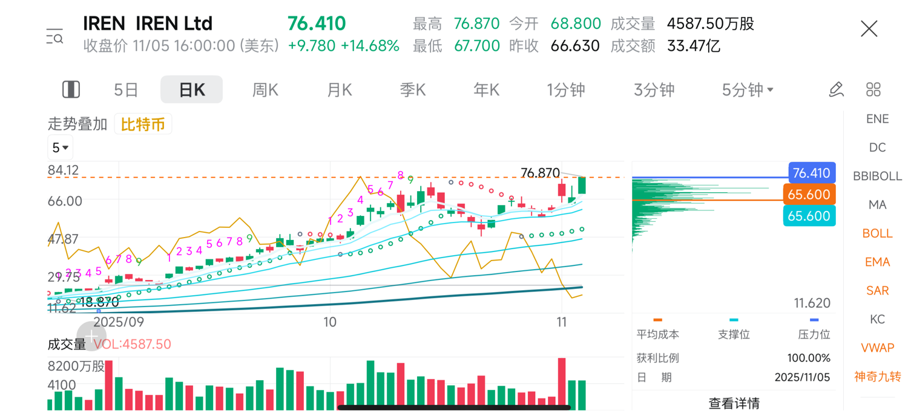Switch to 季K quarterly chart
Screen dimensions: 908x419
413,90
